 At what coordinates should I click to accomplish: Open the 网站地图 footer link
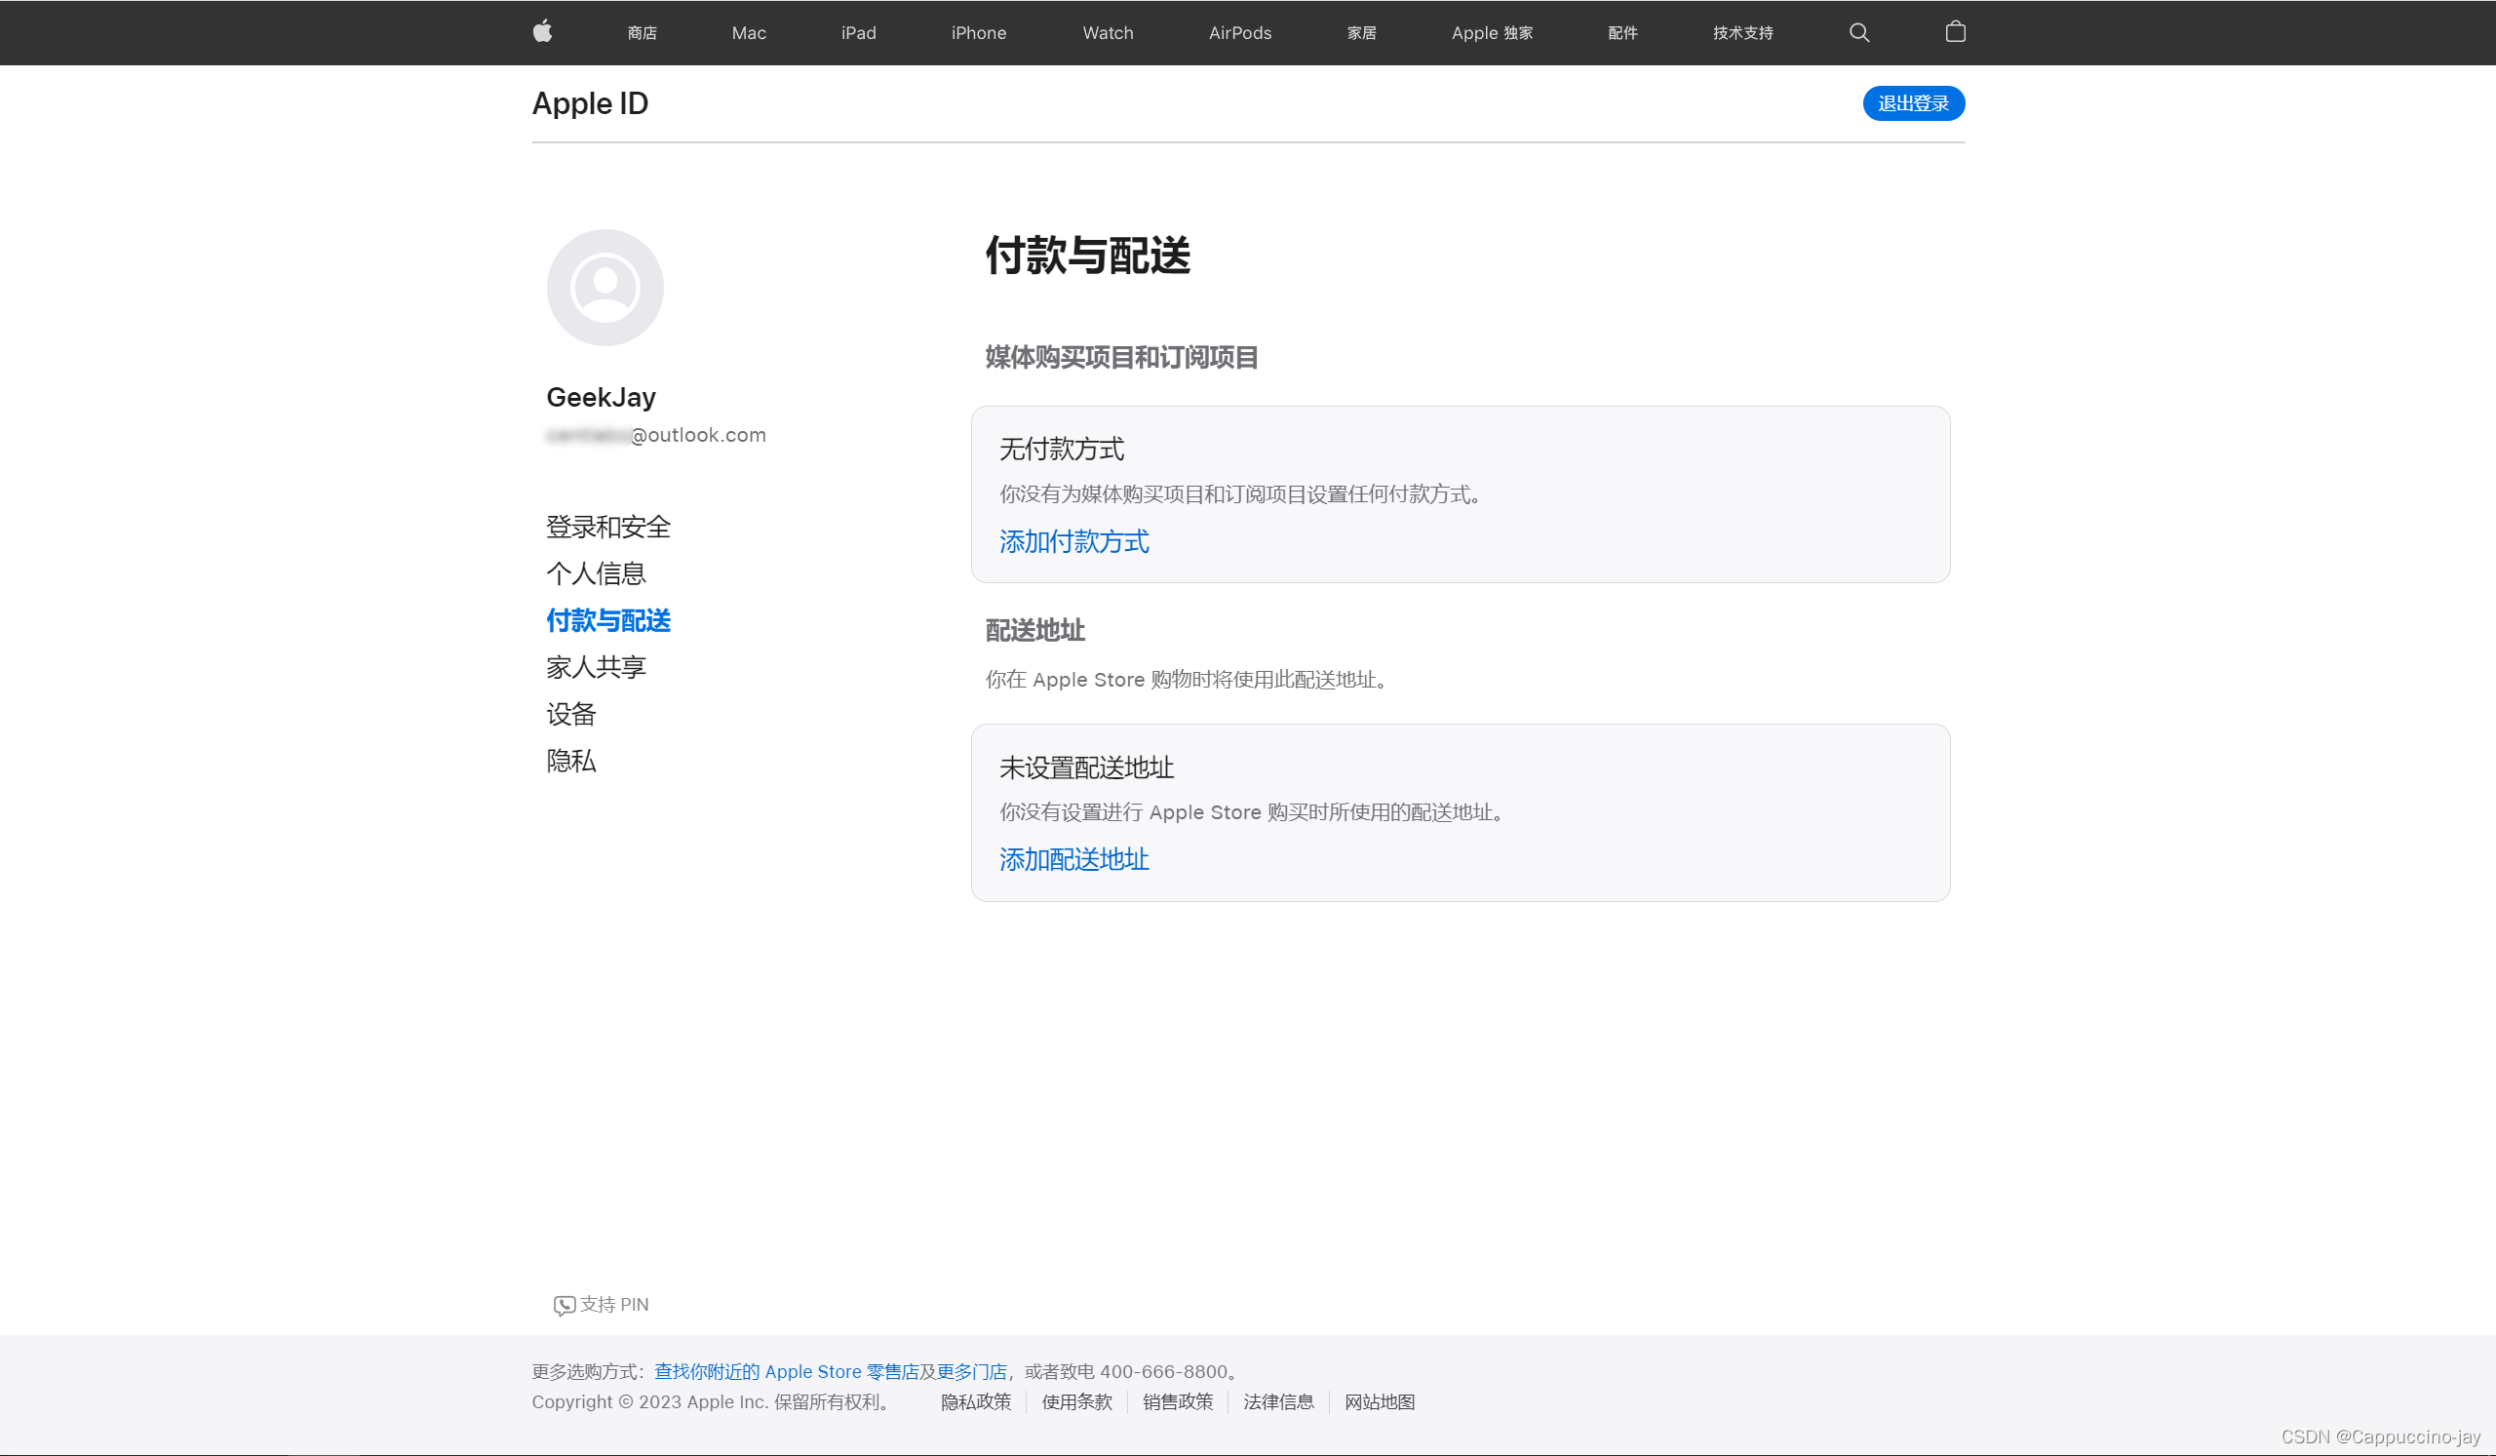(x=1380, y=1401)
